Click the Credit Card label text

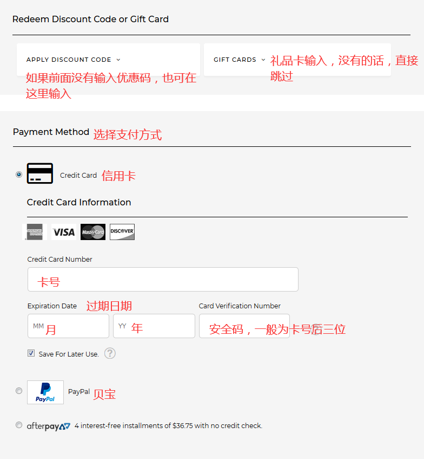coord(78,176)
